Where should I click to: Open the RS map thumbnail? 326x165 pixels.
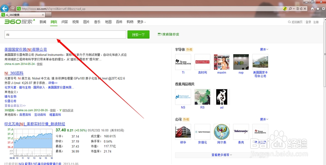pos(202,97)
